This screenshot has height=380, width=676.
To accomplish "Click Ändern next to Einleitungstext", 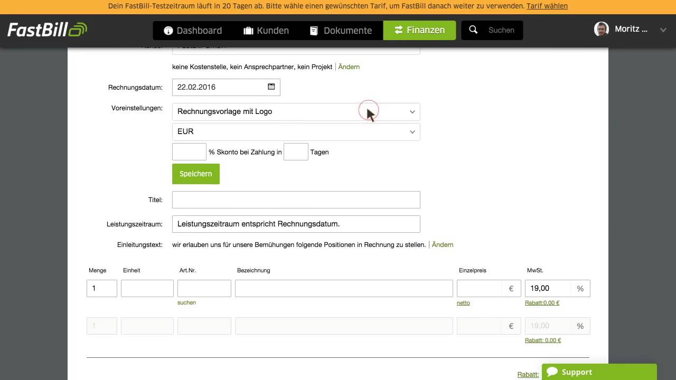I will click(x=443, y=244).
